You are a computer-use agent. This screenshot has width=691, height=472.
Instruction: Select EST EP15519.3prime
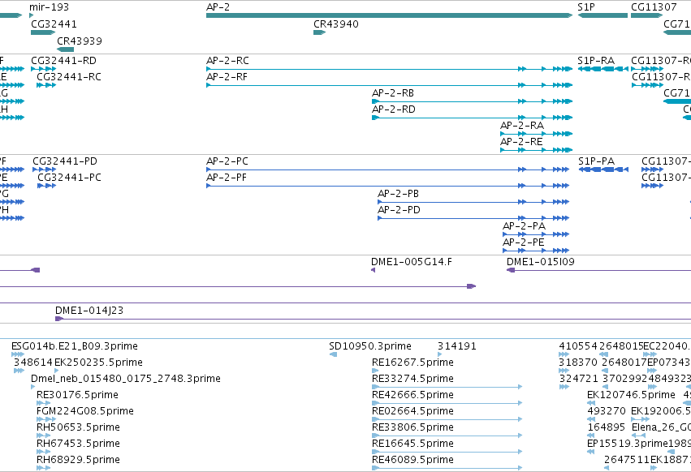click(x=591, y=453)
